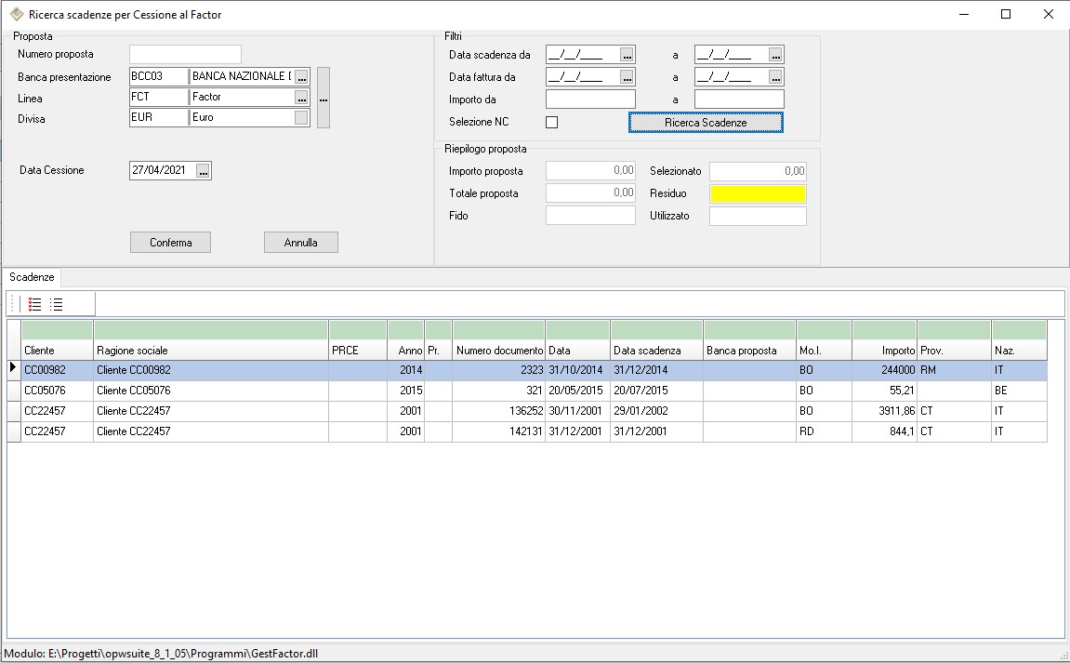The width and height of the screenshot is (1070, 663).
Task: Open the Banca presentazione lookup button
Action: point(301,77)
